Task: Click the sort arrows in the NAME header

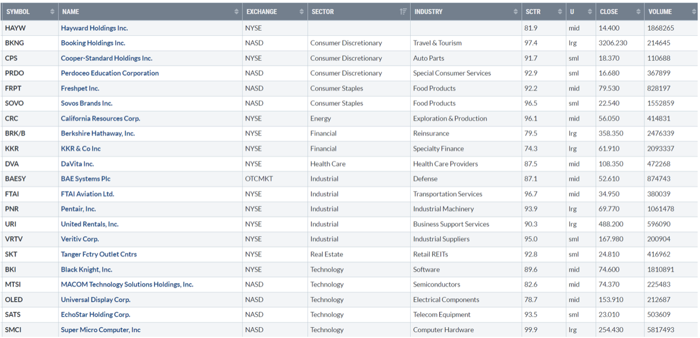Action: point(237,12)
